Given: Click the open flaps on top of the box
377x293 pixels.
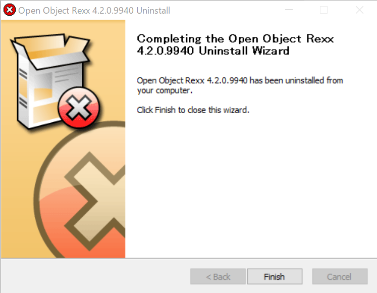Looking at the screenshot, I should pos(50,50).
